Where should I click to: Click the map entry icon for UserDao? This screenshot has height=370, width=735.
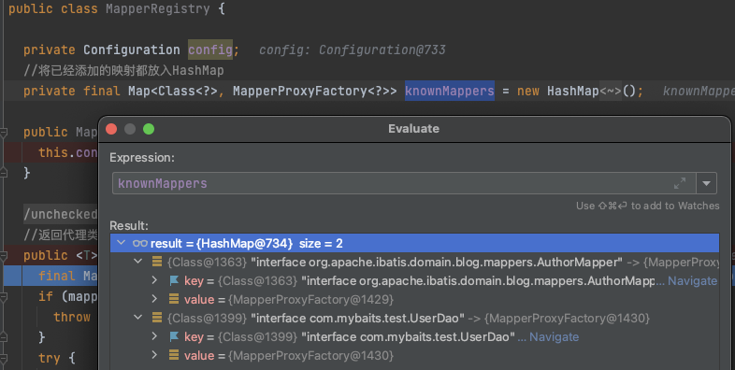coord(157,318)
